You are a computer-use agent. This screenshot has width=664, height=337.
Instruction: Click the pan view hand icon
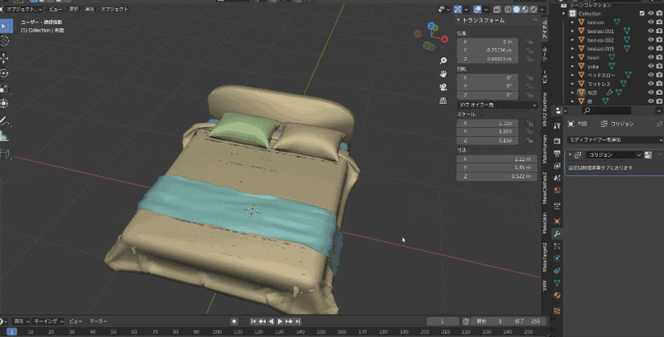443,74
